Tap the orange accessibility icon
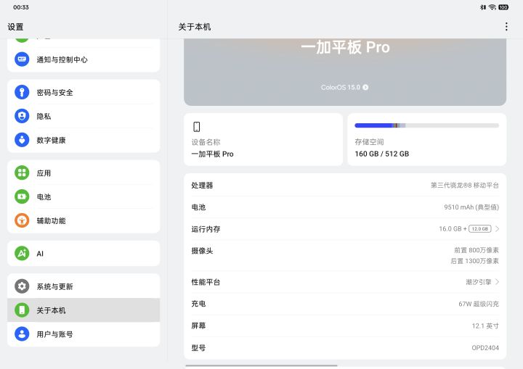 click(x=22, y=220)
